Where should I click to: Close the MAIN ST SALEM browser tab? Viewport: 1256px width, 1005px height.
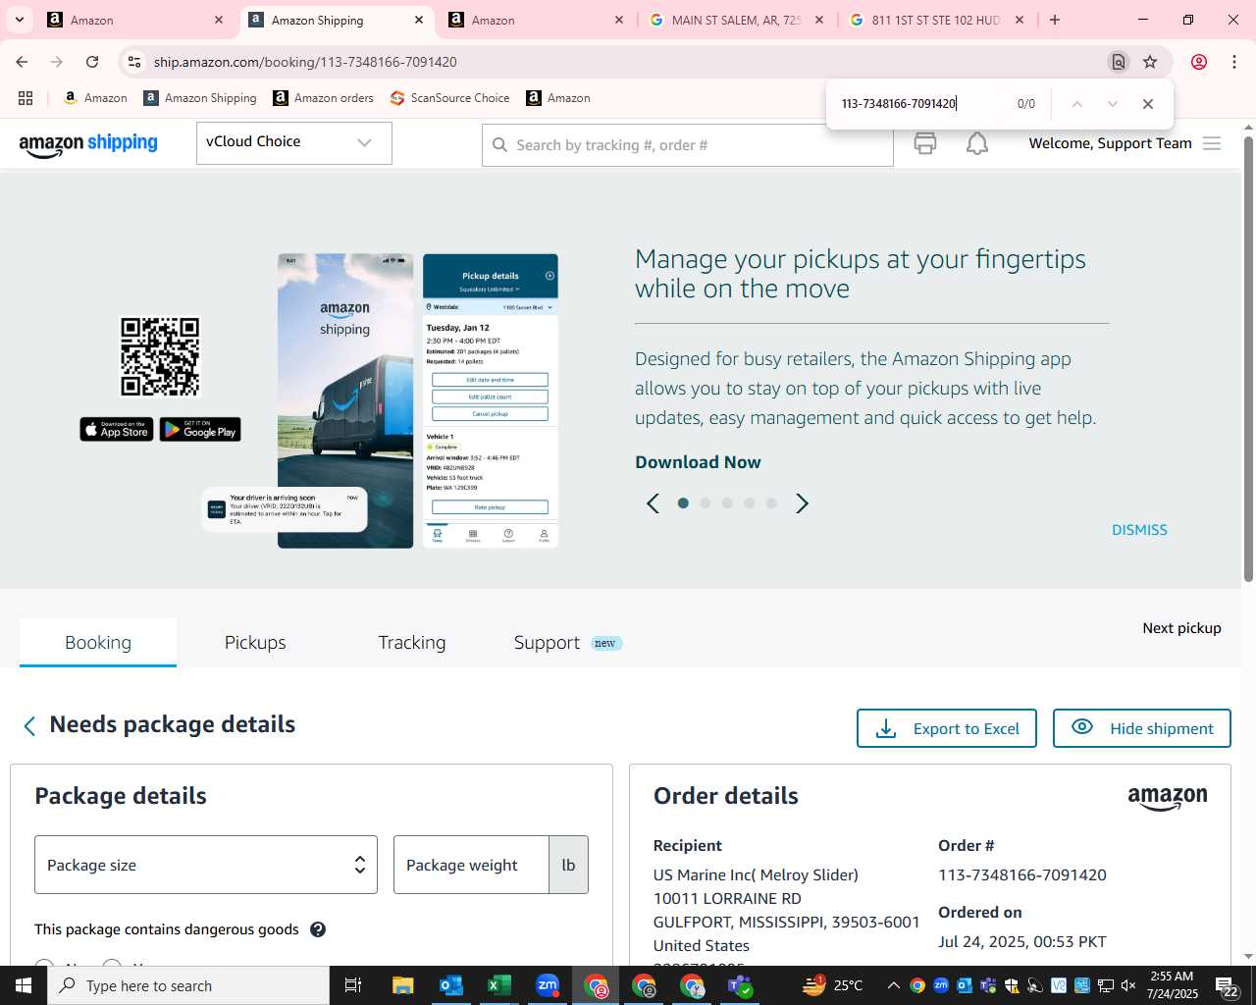819,20
